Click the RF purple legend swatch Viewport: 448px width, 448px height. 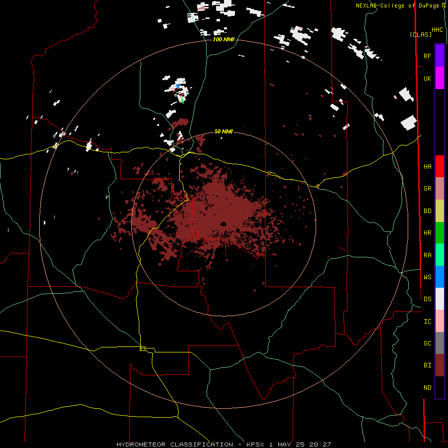440,56
